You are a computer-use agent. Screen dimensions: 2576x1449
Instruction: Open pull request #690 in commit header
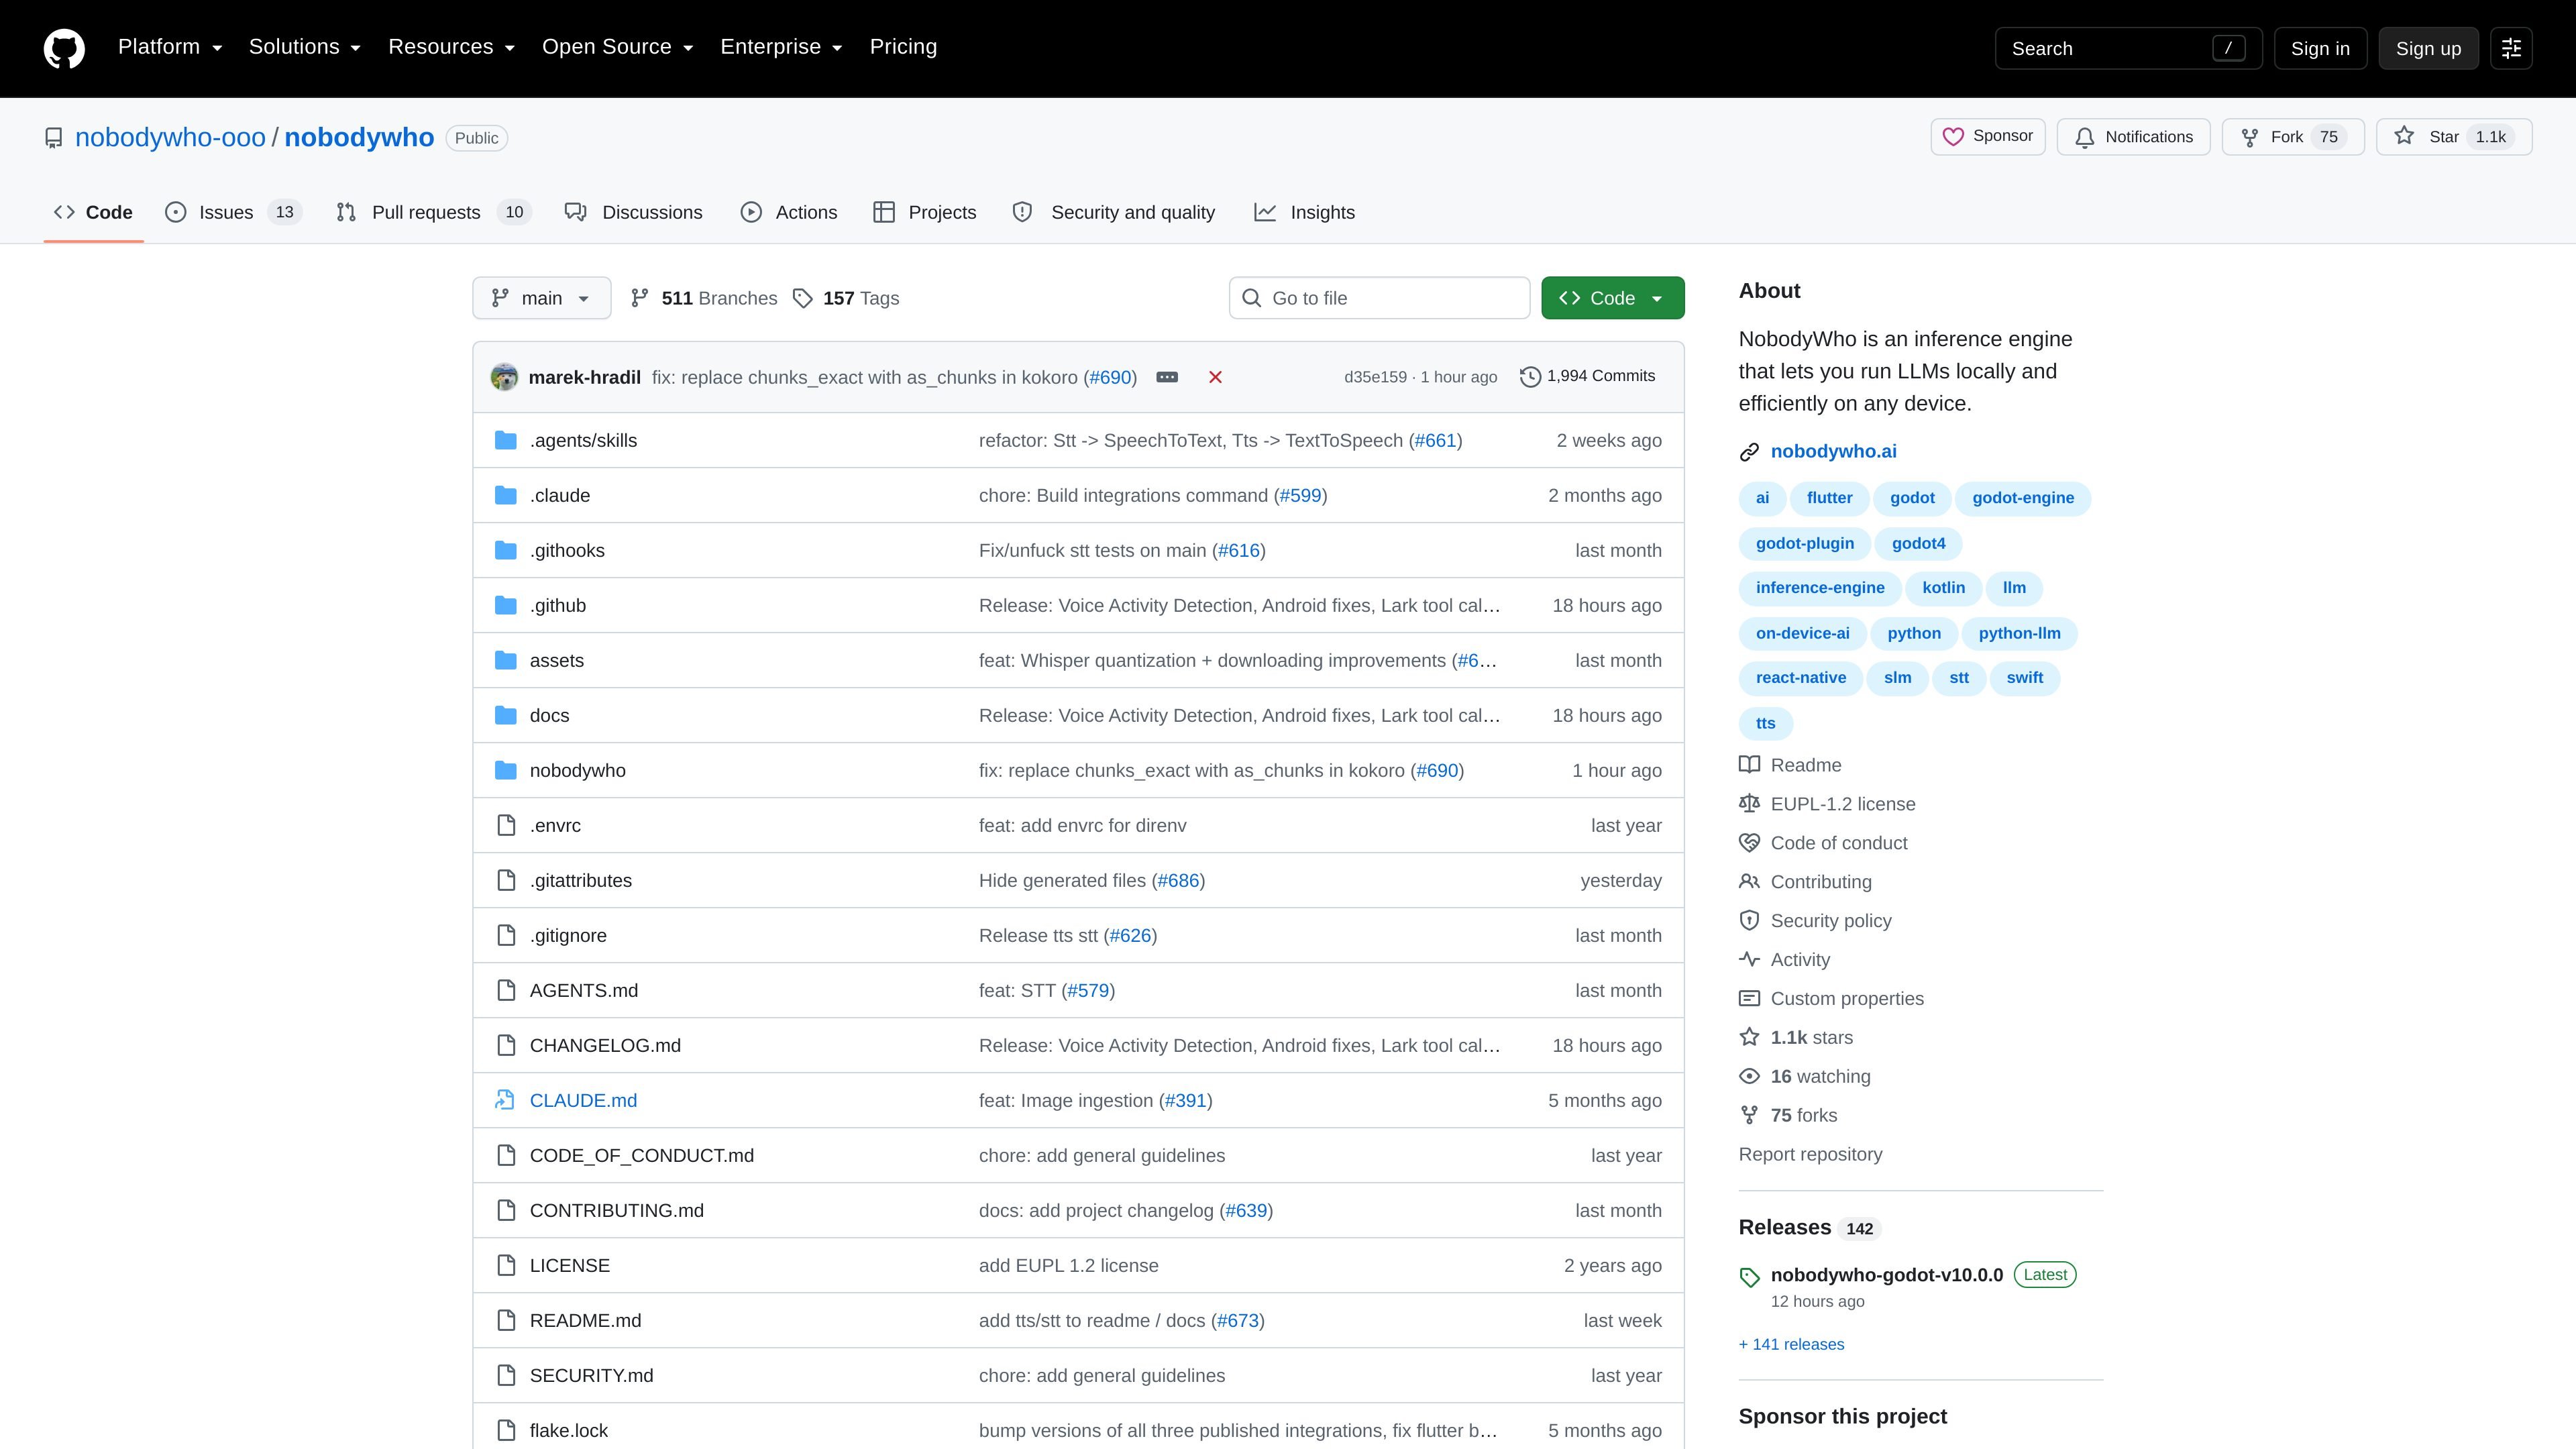1110,378
